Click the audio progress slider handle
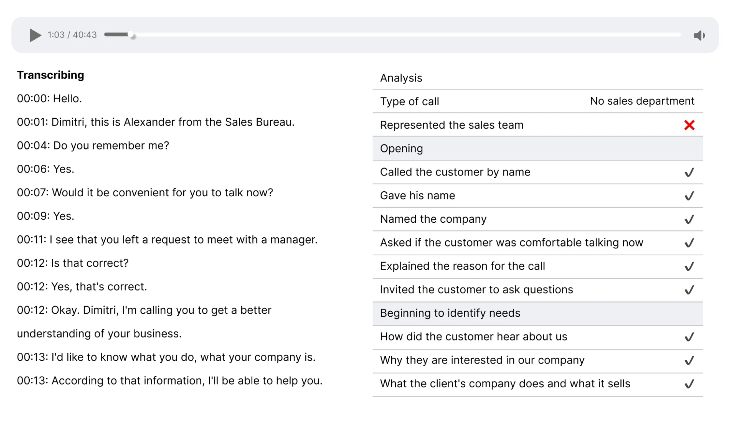The width and height of the screenshot is (733, 422). pos(132,35)
